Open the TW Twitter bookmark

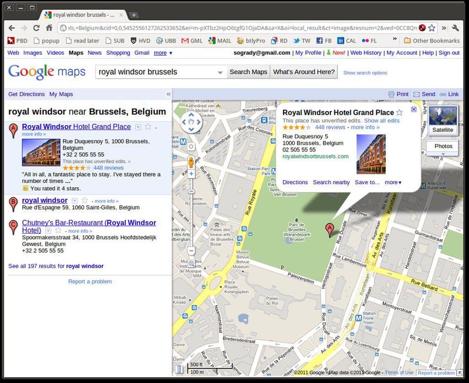[x=302, y=41]
